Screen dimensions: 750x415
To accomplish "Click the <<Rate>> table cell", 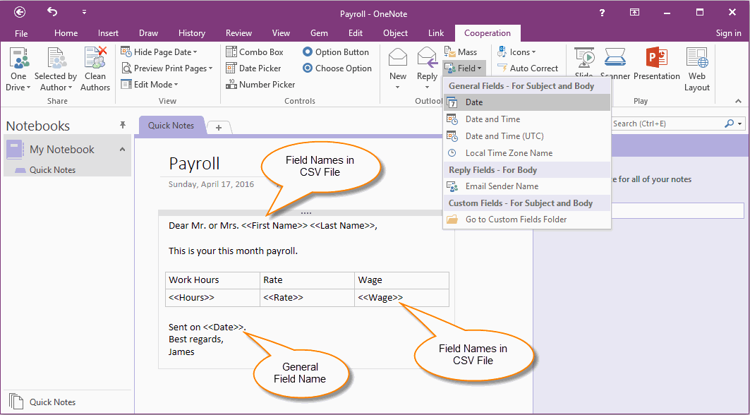I will (x=307, y=298).
